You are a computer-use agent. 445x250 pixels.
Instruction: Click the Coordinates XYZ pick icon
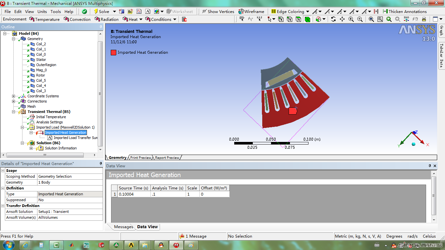click(x=259, y=19)
